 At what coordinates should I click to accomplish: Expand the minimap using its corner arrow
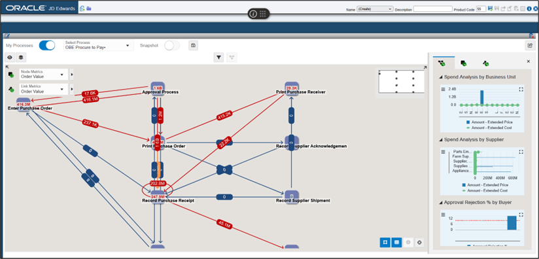point(425,67)
